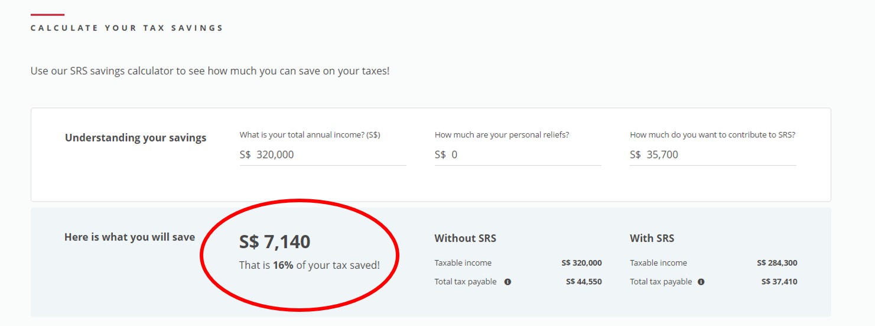Click the 'Without SRS' column heading

(x=465, y=239)
